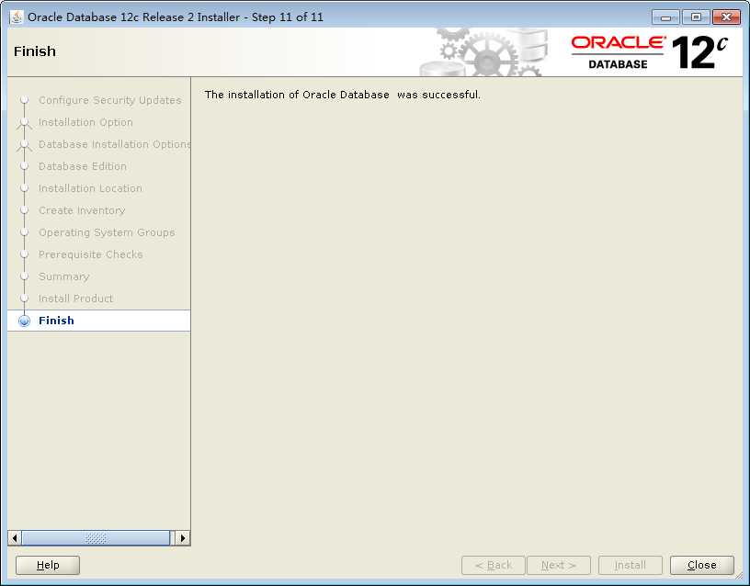Click the Create Inventory step bullet
Screen dimensions: 750x586
click(x=25, y=209)
